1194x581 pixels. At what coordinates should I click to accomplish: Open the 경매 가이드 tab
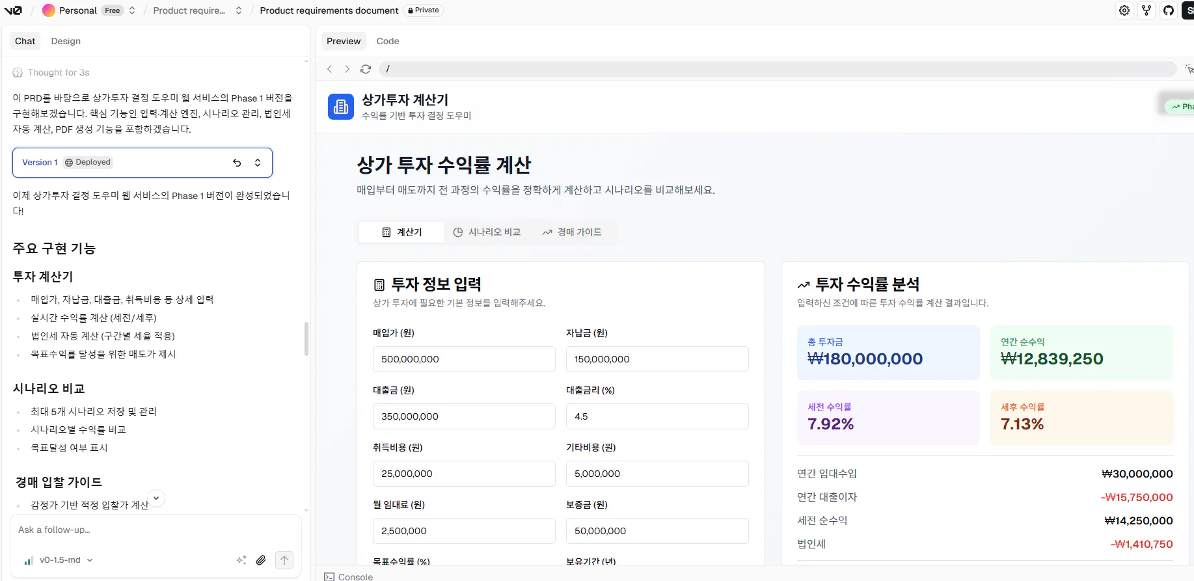pos(572,232)
